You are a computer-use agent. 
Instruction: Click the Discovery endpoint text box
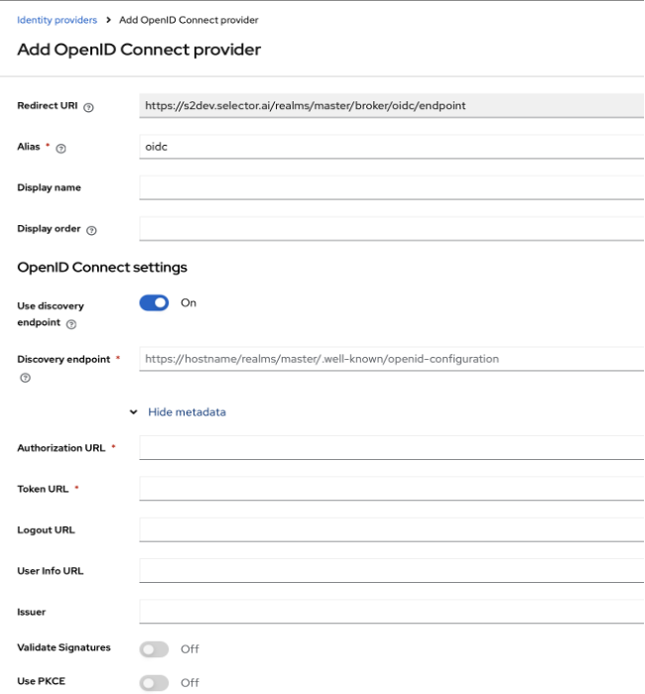tap(391, 359)
